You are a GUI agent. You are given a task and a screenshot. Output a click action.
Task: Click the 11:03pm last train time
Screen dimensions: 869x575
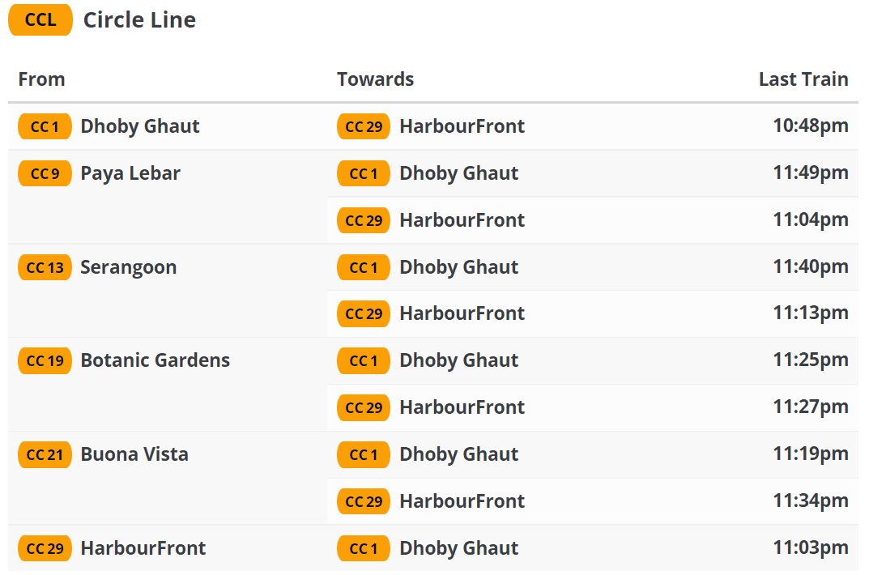[x=810, y=548]
